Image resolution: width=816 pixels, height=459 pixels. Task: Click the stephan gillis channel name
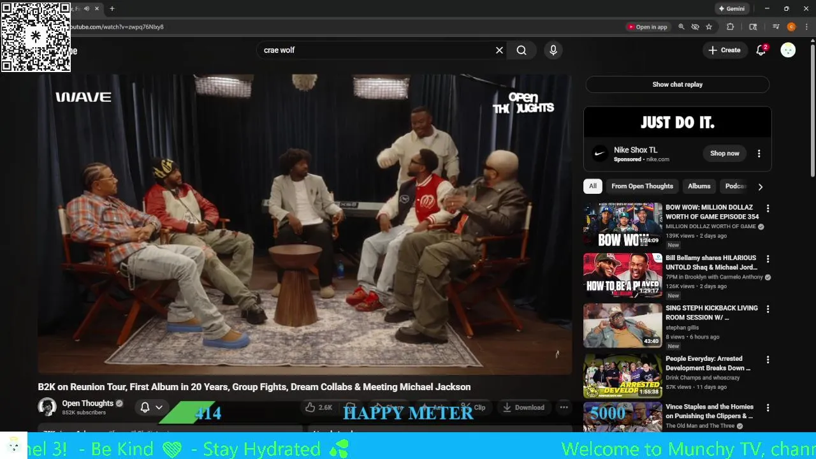click(x=682, y=328)
